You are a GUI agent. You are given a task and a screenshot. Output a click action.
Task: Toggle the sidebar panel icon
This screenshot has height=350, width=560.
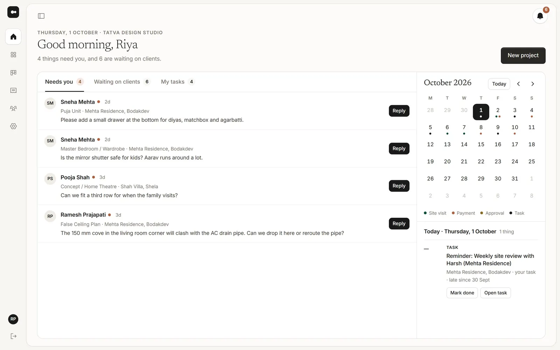tap(41, 16)
